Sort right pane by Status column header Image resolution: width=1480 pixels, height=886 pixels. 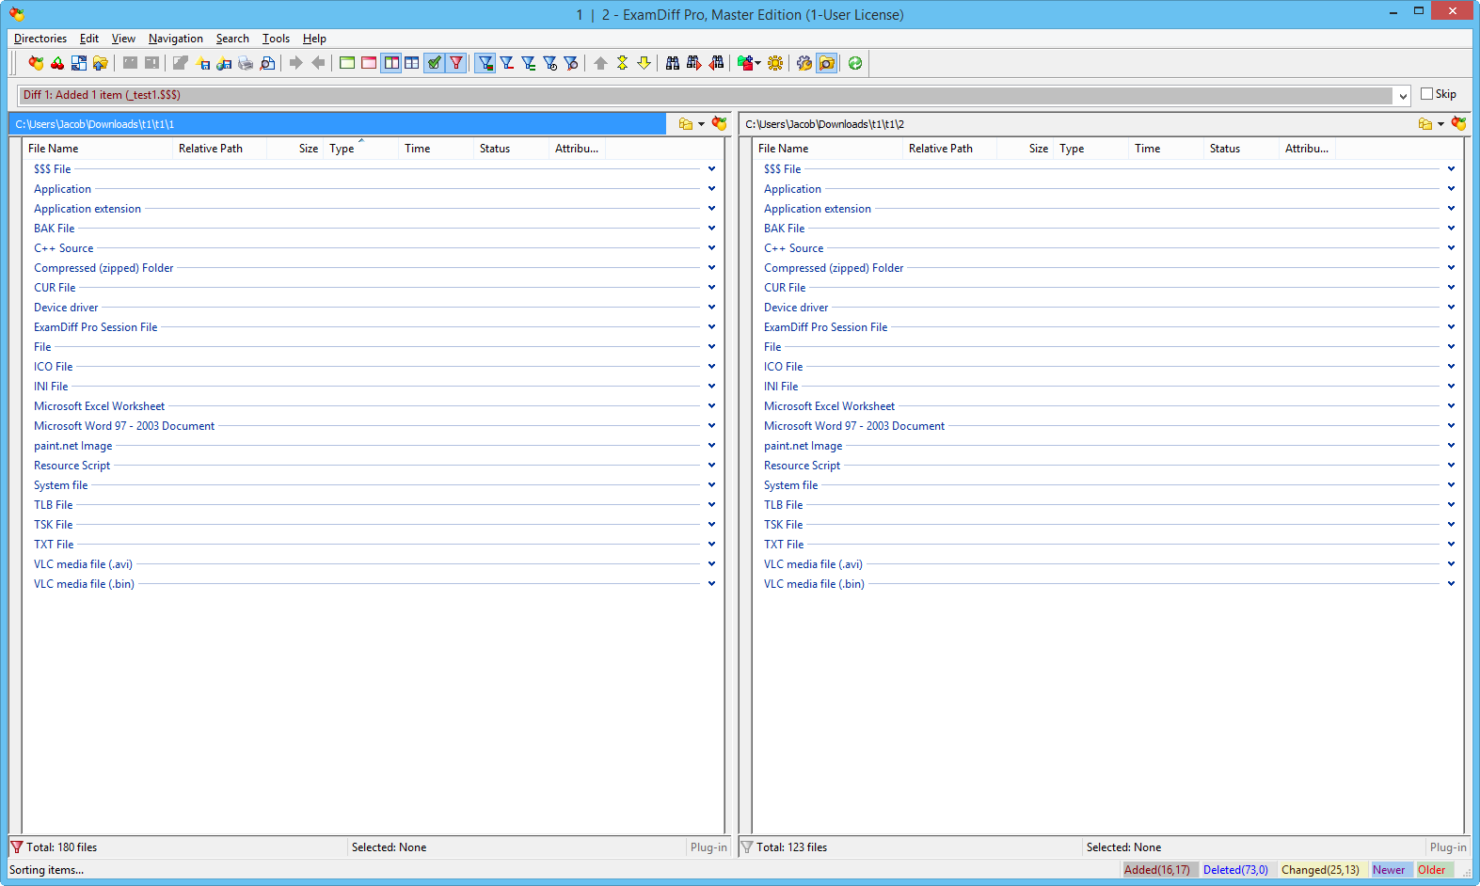[1243, 149]
